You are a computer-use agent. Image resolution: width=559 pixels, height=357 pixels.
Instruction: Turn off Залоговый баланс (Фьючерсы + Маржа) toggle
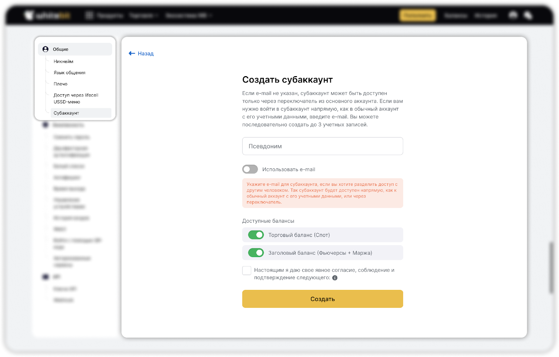click(x=256, y=253)
